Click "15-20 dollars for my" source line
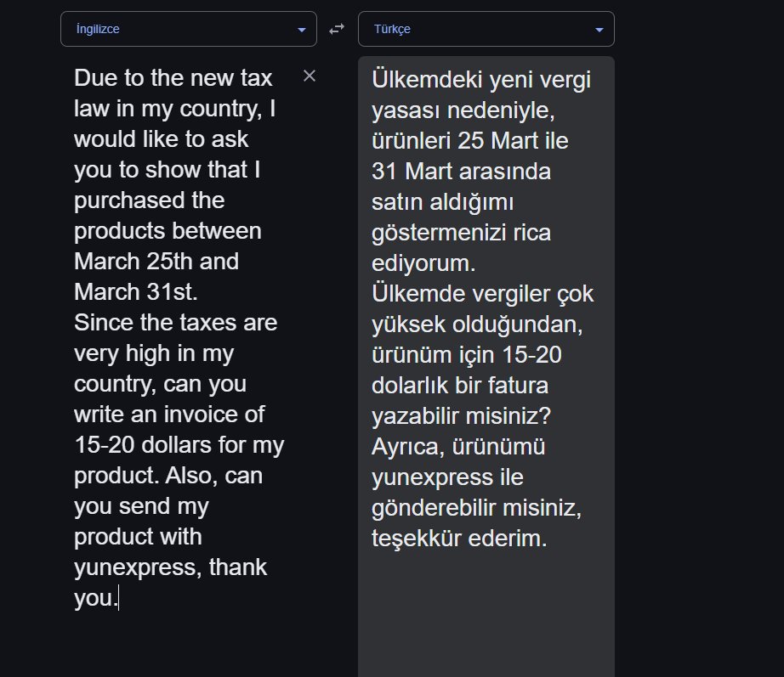Screen dimensions: 784x677 tap(179, 444)
